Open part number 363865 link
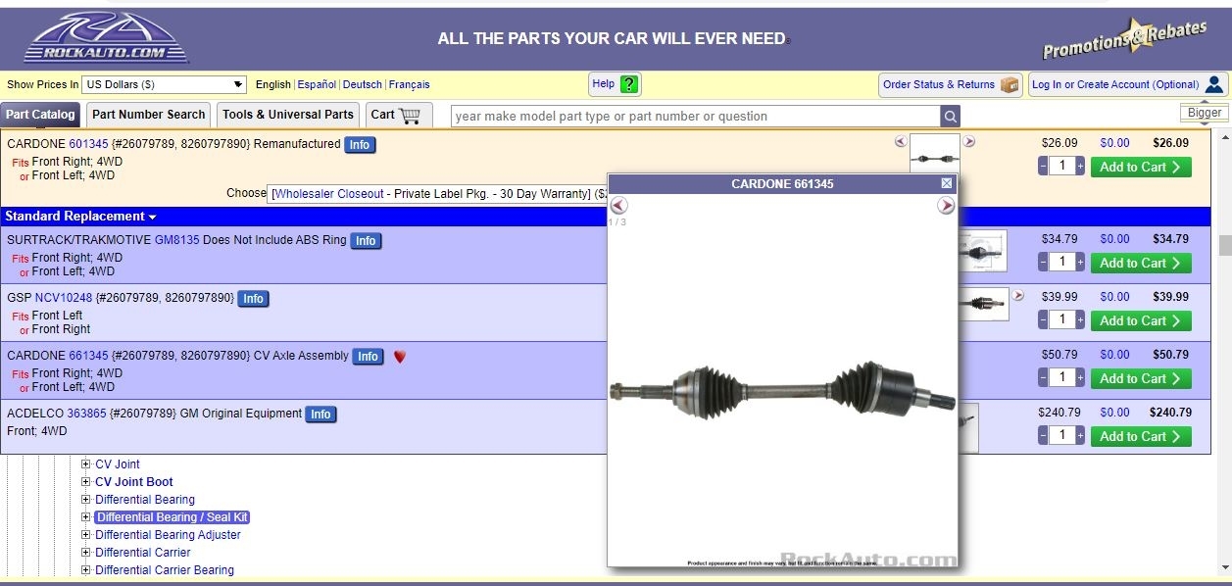This screenshot has height=586, width=1232. point(86,414)
